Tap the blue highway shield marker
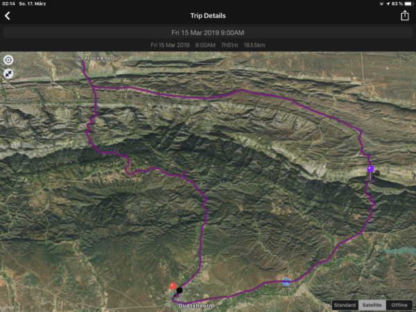This screenshot has width=416, height=312. point(286,281)
